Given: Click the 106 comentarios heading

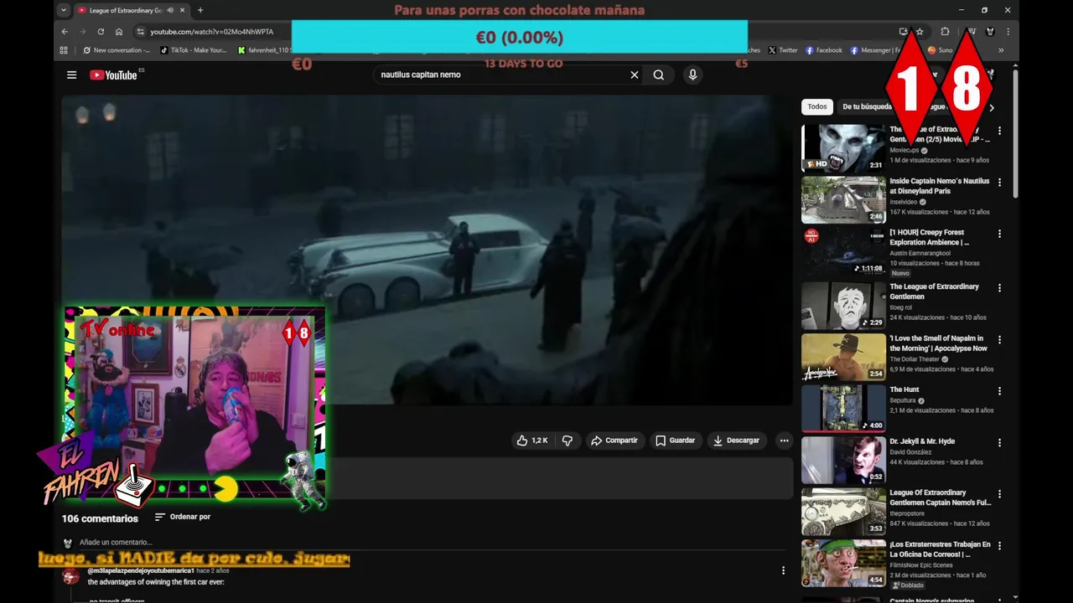Looking at the screenshot, I should pos(100,518).
